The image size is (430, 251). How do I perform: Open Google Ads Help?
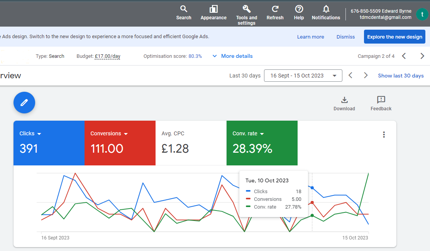point(299,13)
